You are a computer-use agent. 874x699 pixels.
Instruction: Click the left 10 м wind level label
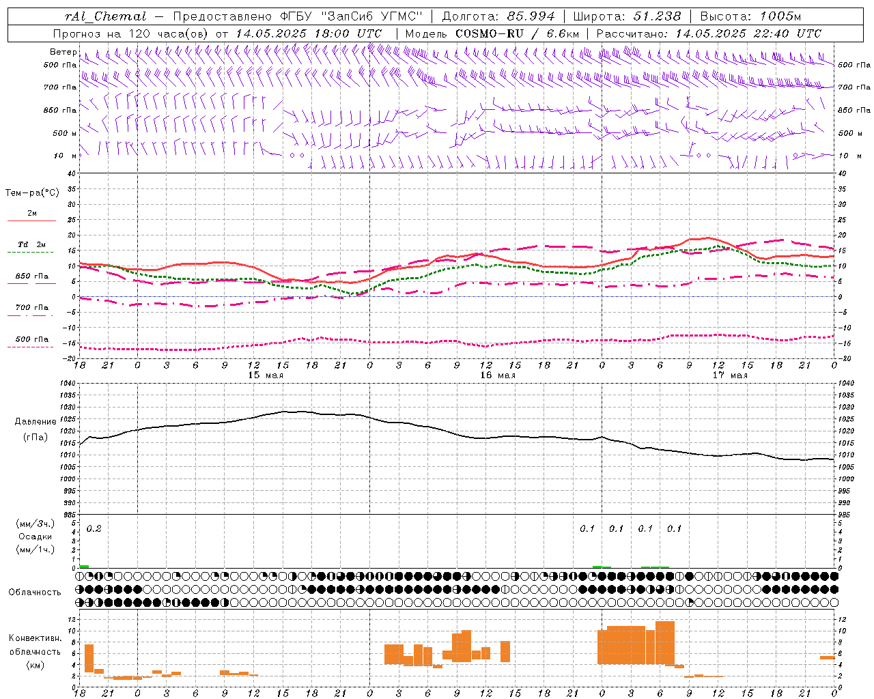pos(67,156)
